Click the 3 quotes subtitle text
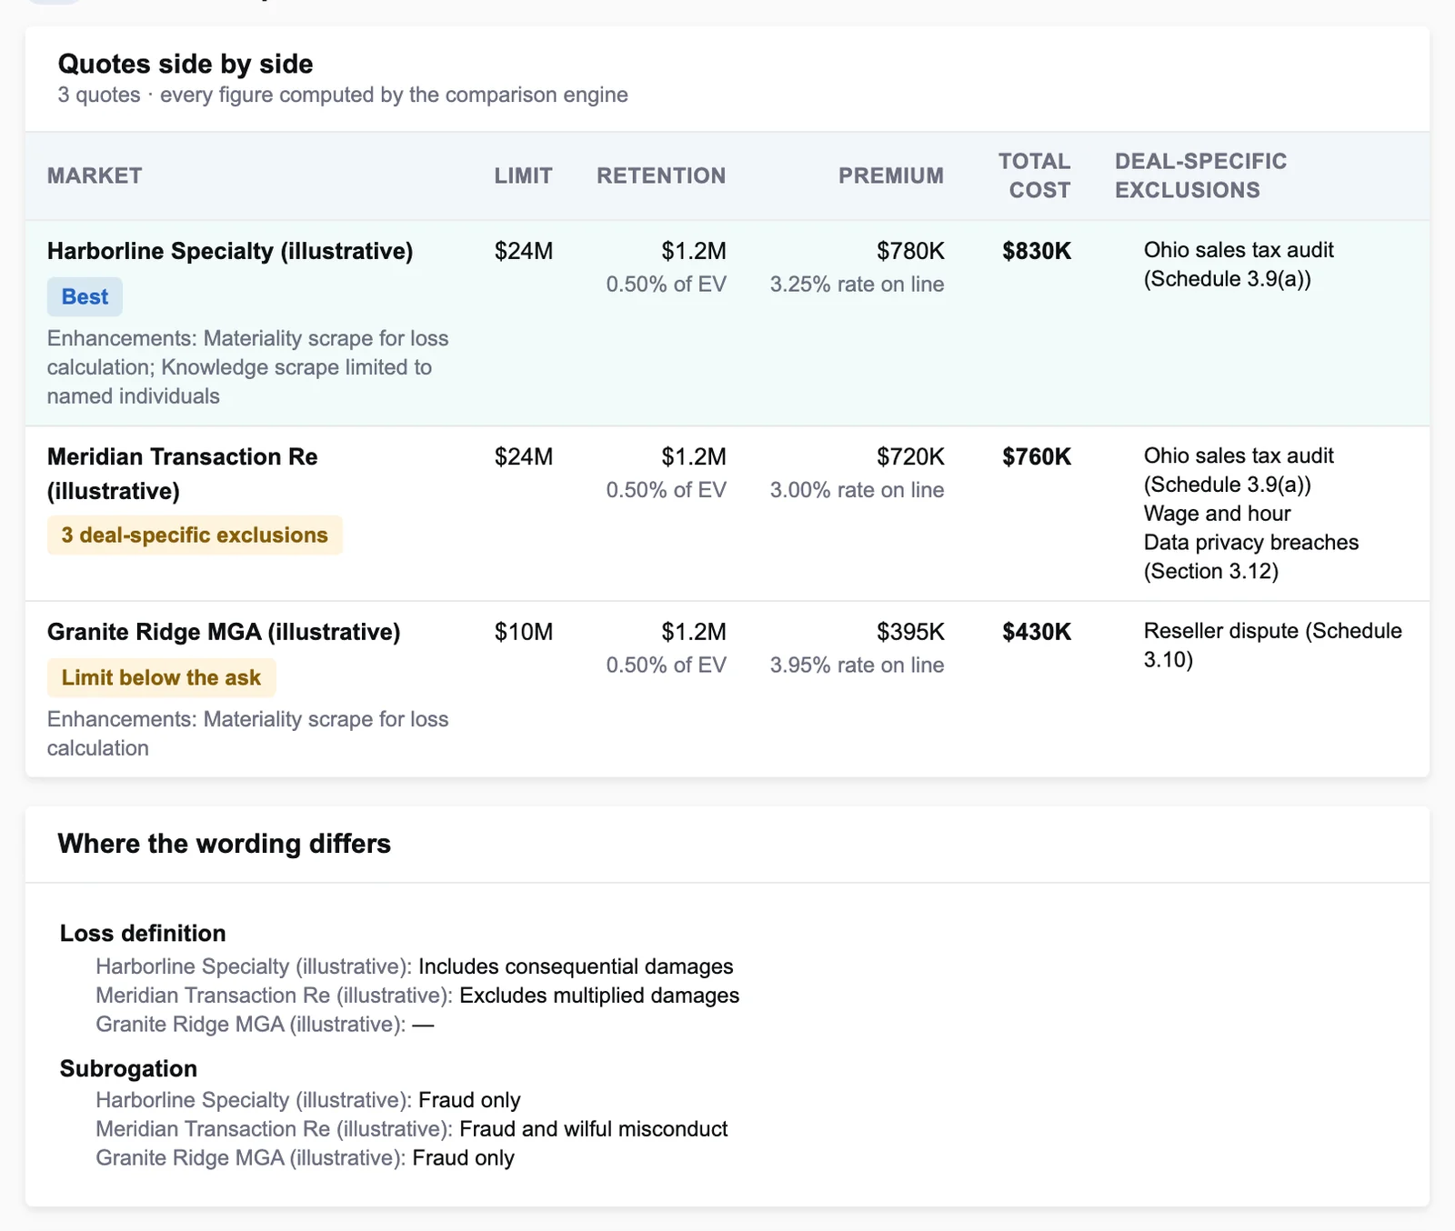The height and width of the screenshot is (1231, 1455). click(343, 95)
